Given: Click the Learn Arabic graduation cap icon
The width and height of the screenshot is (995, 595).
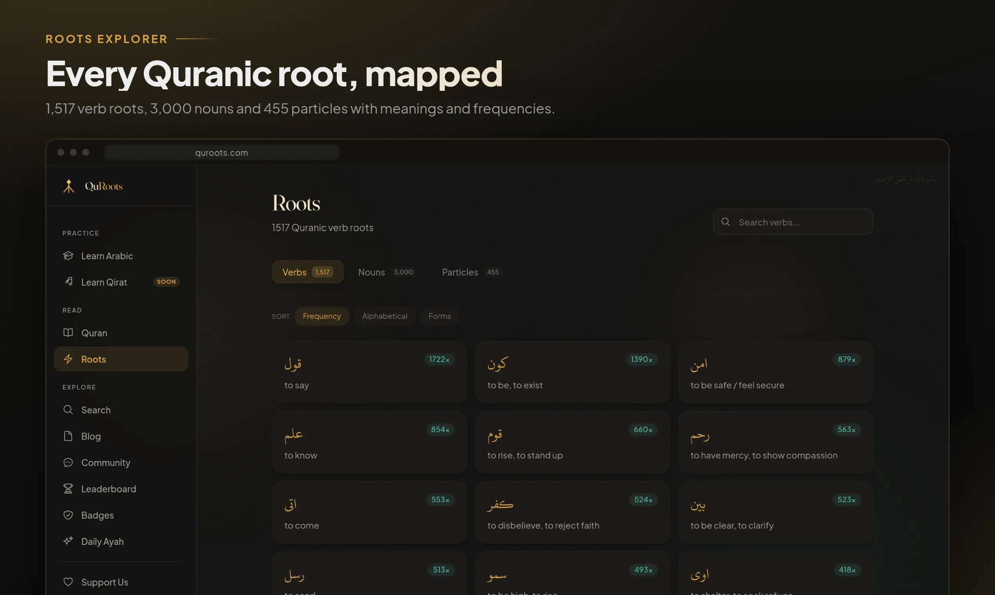Looking at the screenshot, I should click(x=68, y=256).
